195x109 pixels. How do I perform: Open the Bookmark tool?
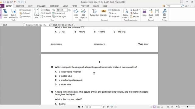pyautogui.click(x=25, y=16)
